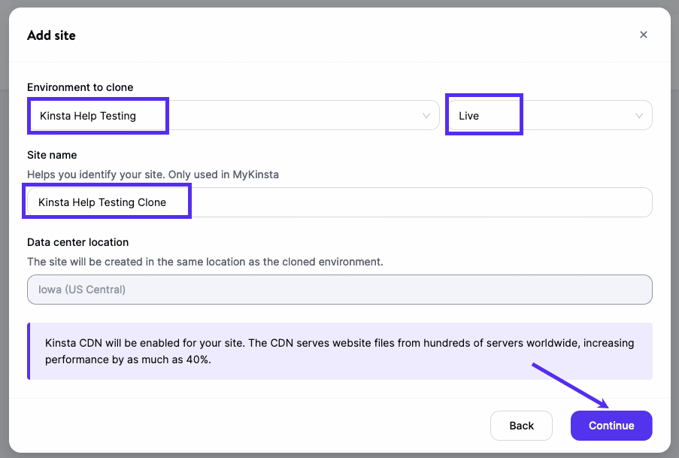Viewport: 679px width, 458px height.
Task: Click the Data center location label
Action: (x=77, y=242)
